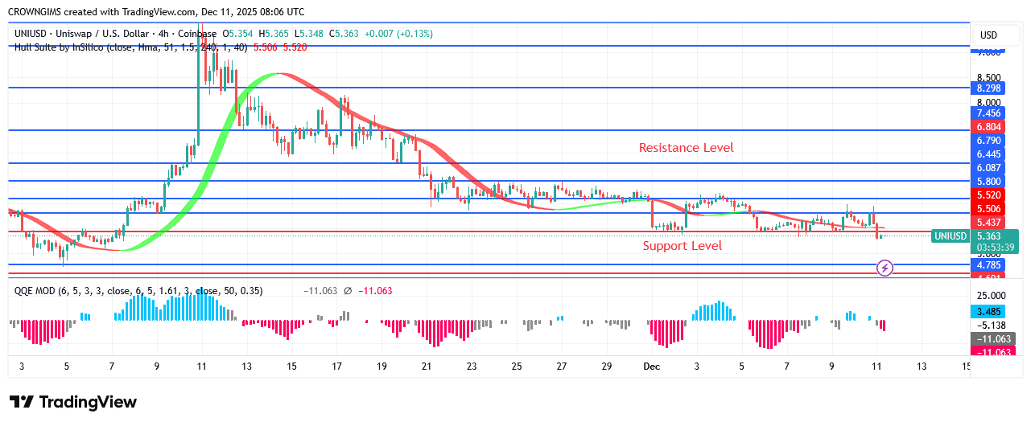This screenshot has height=426, width=1031.
Task: Click the TradingView logo at bottom left
Action: pyautogui.click(x=73, y=402)
